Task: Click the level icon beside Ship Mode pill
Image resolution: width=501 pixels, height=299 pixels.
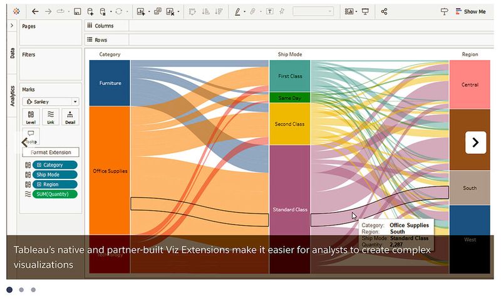Action: click(28, 175)
